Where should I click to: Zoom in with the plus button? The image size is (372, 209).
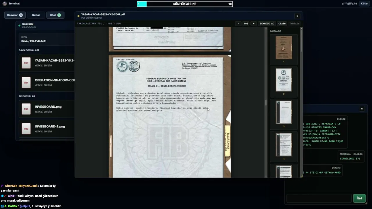pyautogui.click(x=253, y=24)
